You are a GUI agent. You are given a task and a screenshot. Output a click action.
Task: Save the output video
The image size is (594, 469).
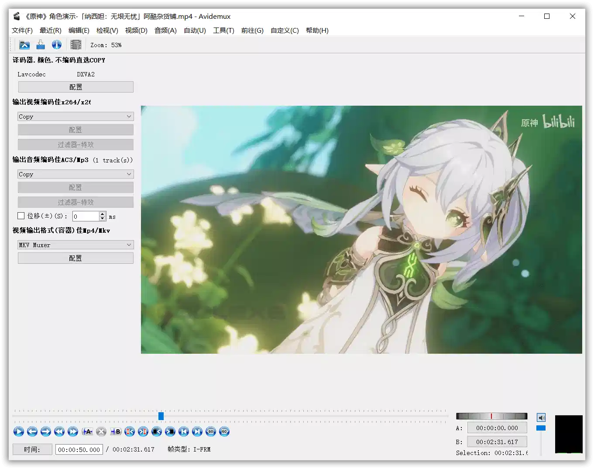pyautogui.click(x=41, y=45)
